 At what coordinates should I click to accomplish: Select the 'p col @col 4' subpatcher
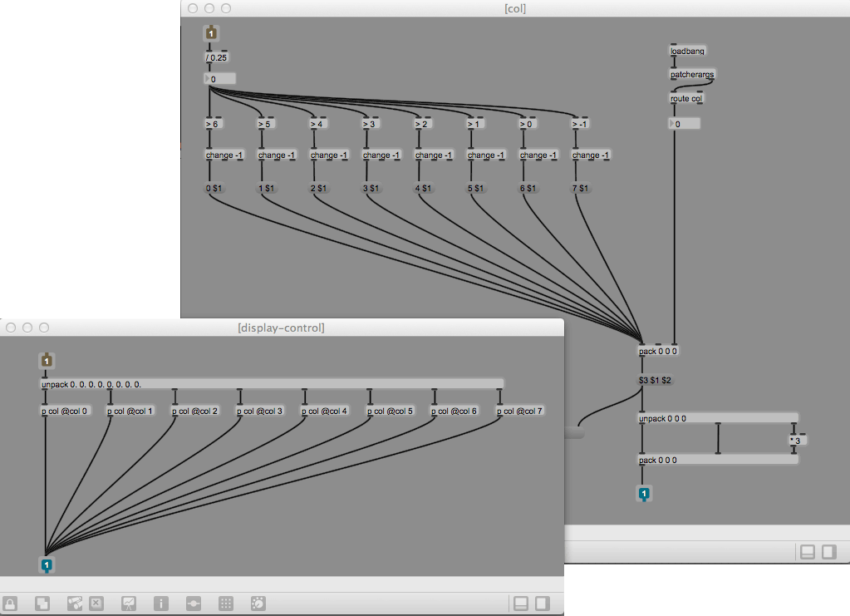tap(325, 411)
